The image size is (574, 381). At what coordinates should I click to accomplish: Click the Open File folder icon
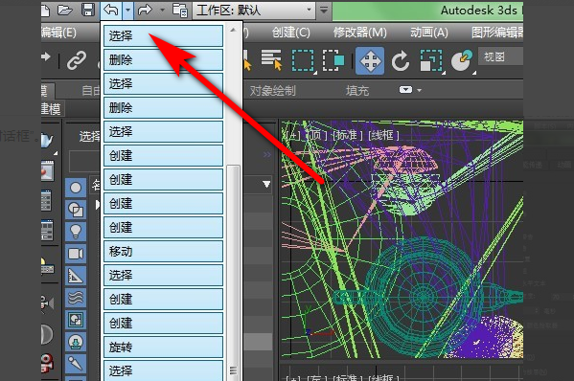click(x=65, y=10)
